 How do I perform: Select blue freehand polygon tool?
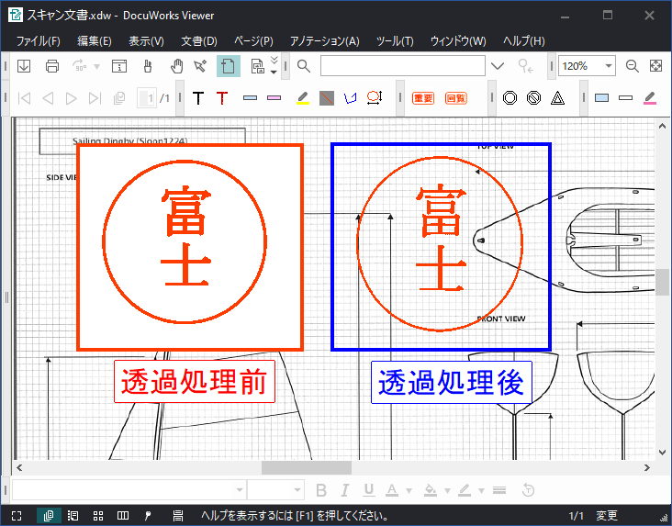click(x=351, y=98)
